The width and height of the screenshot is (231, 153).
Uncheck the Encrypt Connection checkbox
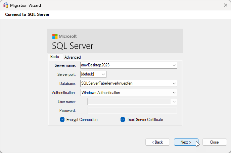click(62, 119)
